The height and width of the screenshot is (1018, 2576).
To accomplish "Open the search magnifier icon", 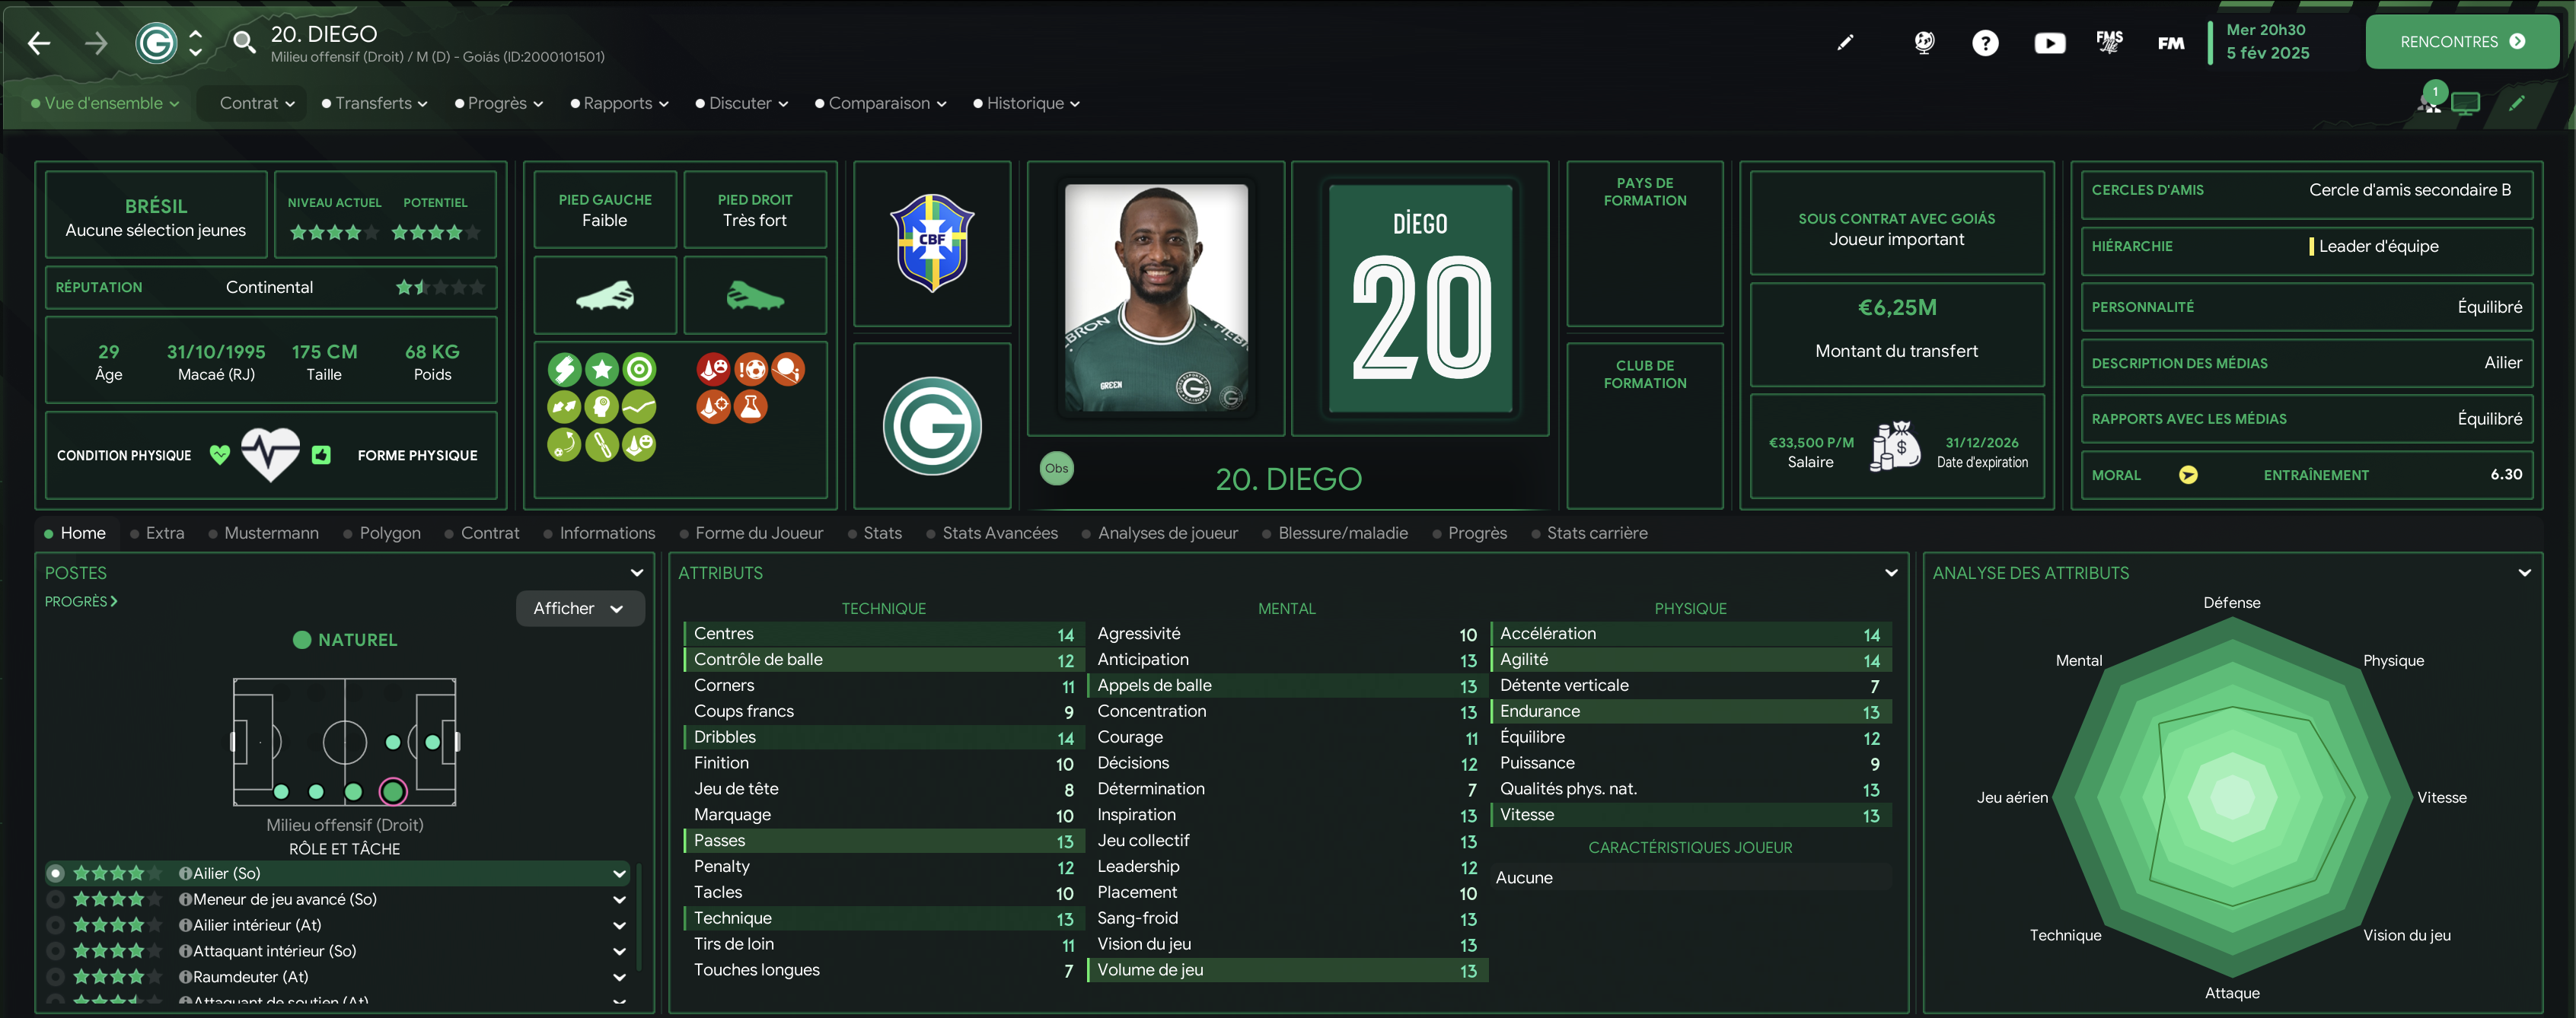I will coord(243,42).
